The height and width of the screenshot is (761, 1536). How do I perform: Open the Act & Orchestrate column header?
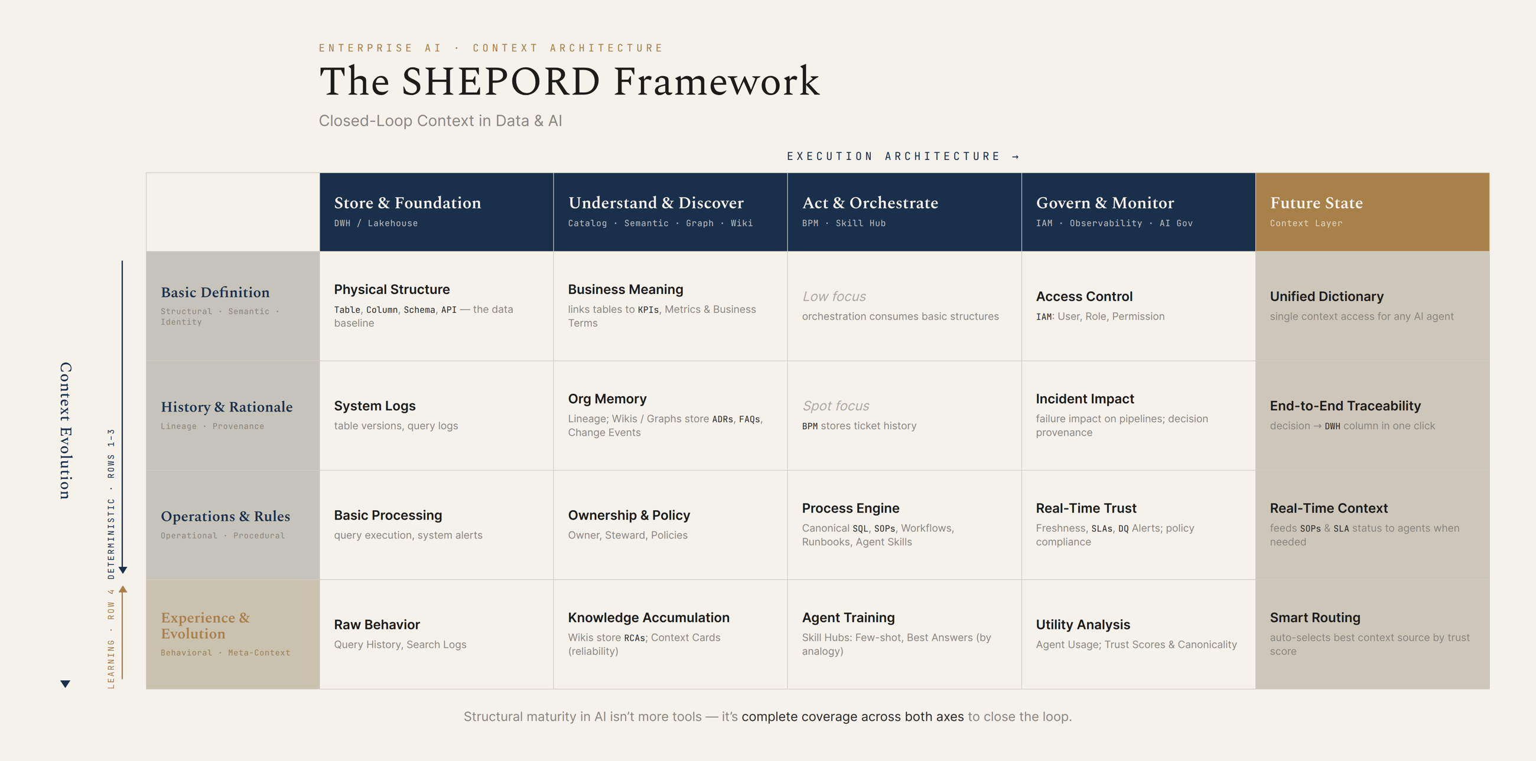tap(904, 211)
